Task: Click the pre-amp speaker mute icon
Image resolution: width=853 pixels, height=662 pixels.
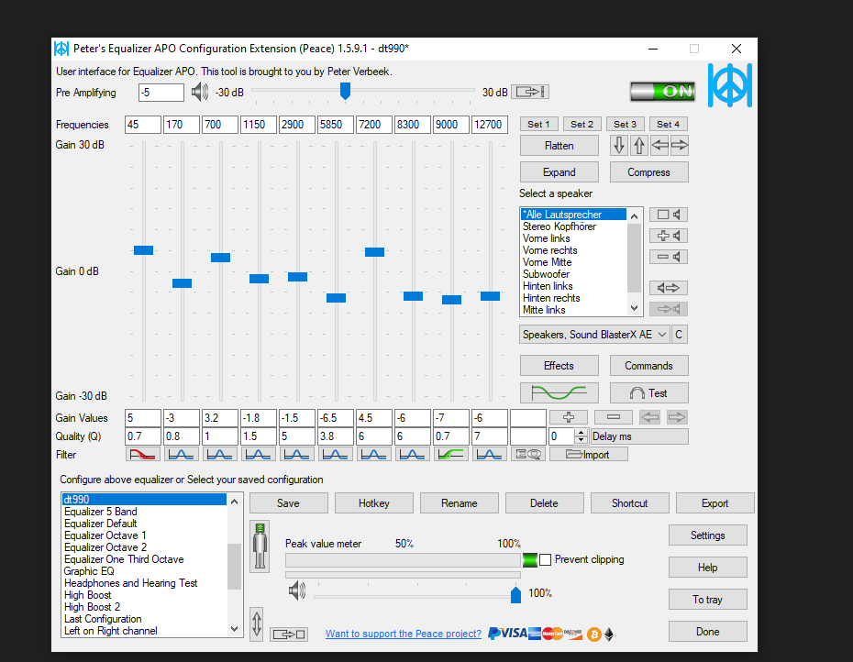Action: [200, 92]
